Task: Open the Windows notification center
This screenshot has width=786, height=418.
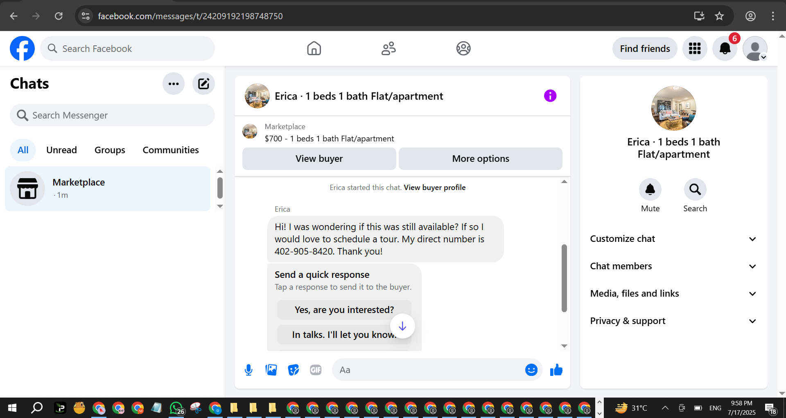Action: coord(770,408)
